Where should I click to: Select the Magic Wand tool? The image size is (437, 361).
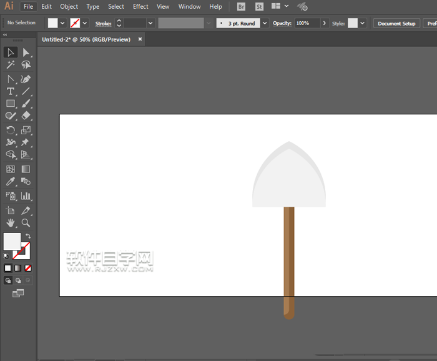11,65
